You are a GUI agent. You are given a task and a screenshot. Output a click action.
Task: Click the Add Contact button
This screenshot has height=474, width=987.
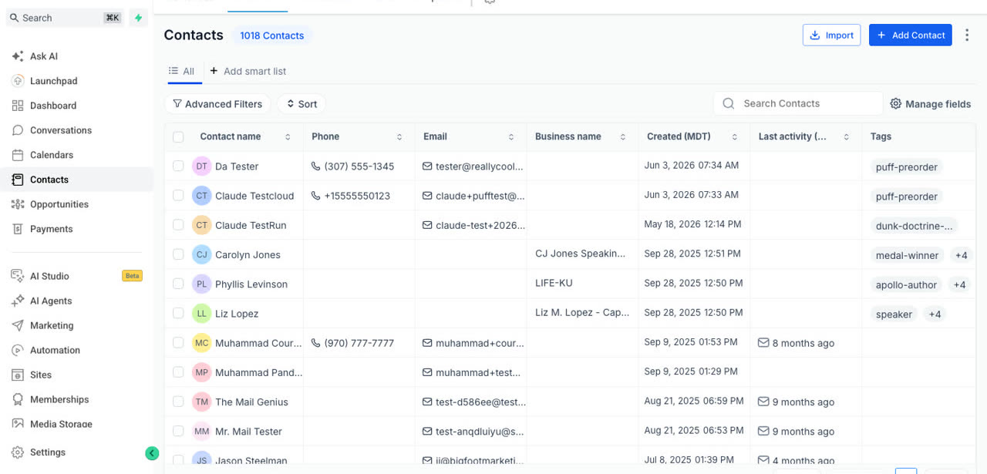click(x=911, y=35)
